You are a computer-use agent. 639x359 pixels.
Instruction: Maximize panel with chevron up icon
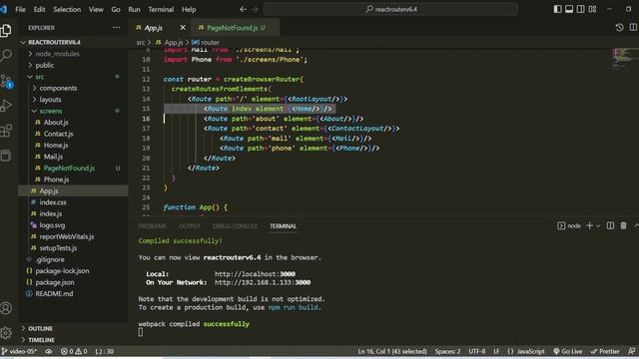[x=636, y=225]
